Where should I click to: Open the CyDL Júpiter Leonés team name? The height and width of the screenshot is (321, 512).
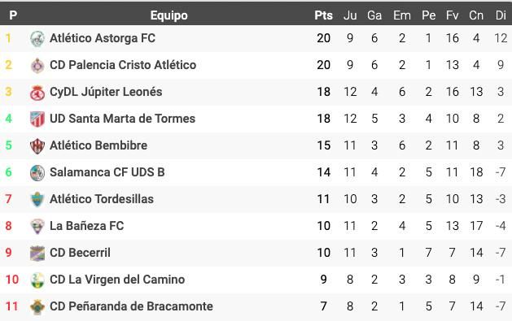pos(106,92)
